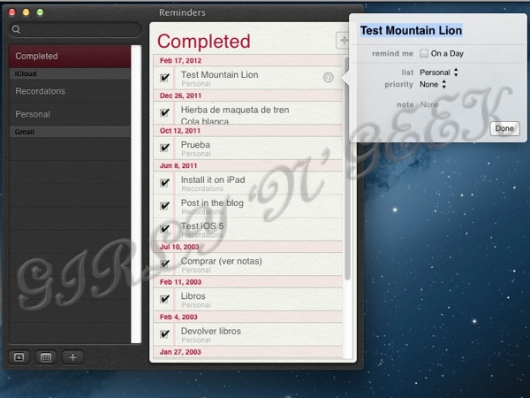Viewport: 530px width, 398px height.
Task: Select the Recordatoris list
Action: point(70,91)
